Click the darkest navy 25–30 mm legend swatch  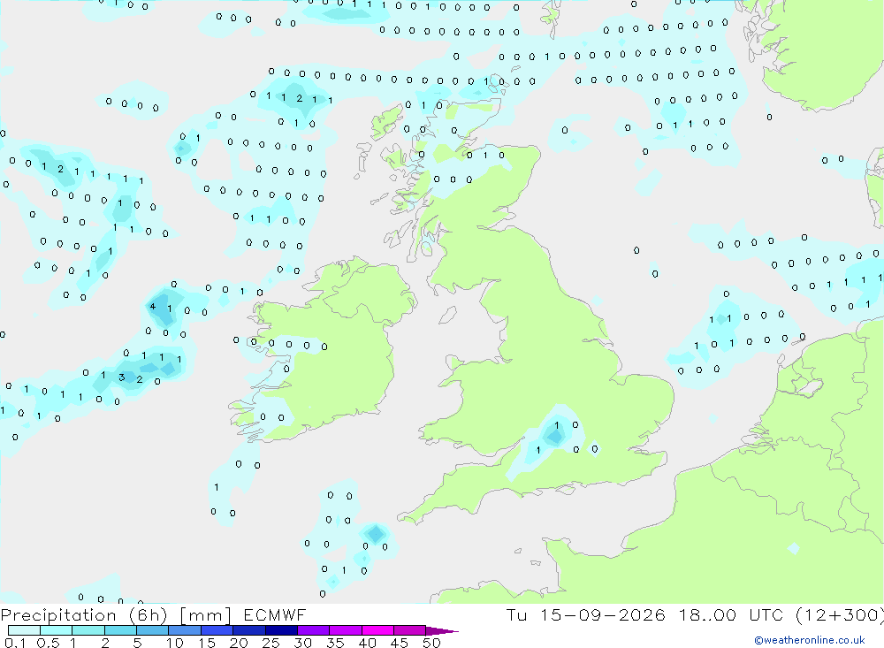click(x=281, y=630)
